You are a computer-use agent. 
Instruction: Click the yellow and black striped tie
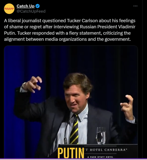(x=74, y=129)
